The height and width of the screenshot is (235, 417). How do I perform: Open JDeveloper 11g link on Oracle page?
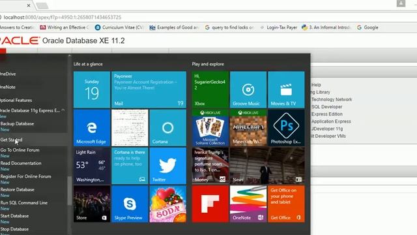coord(327,129)
